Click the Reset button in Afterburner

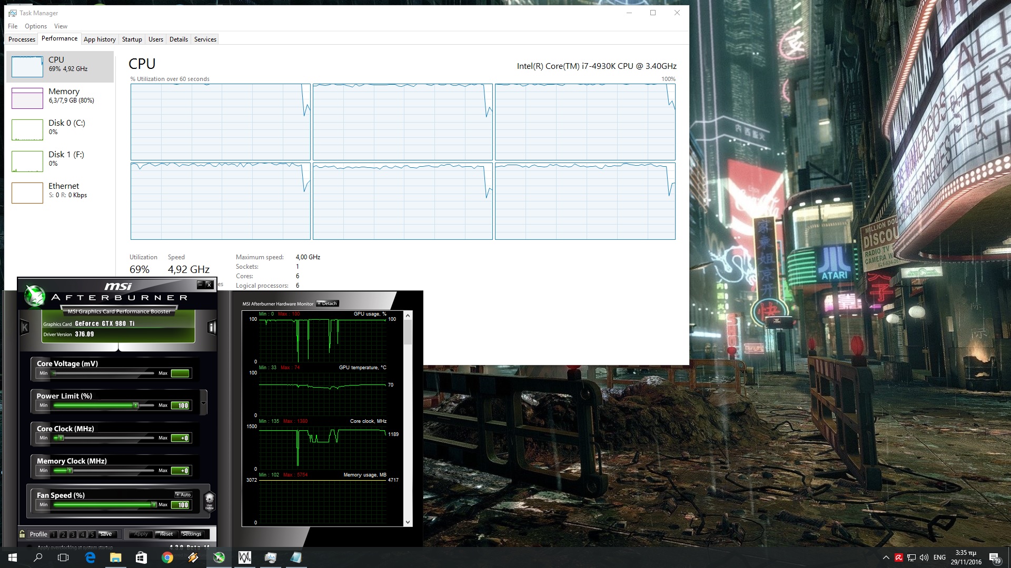coord(166,534)
